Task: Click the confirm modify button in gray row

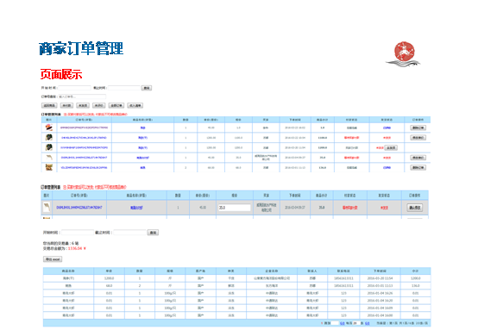Action: [x=415, y=208]
